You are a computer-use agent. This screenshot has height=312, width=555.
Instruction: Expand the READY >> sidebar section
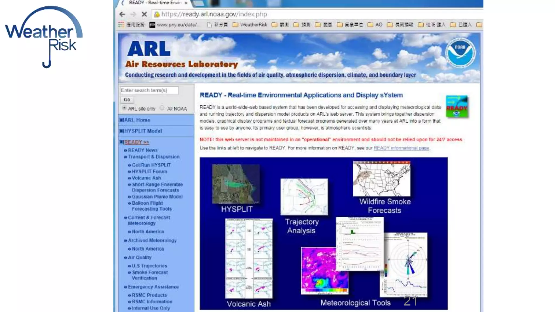(137, 142)
